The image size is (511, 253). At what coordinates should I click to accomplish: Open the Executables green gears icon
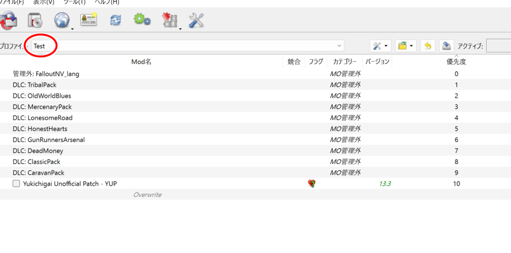pos(142,20)
